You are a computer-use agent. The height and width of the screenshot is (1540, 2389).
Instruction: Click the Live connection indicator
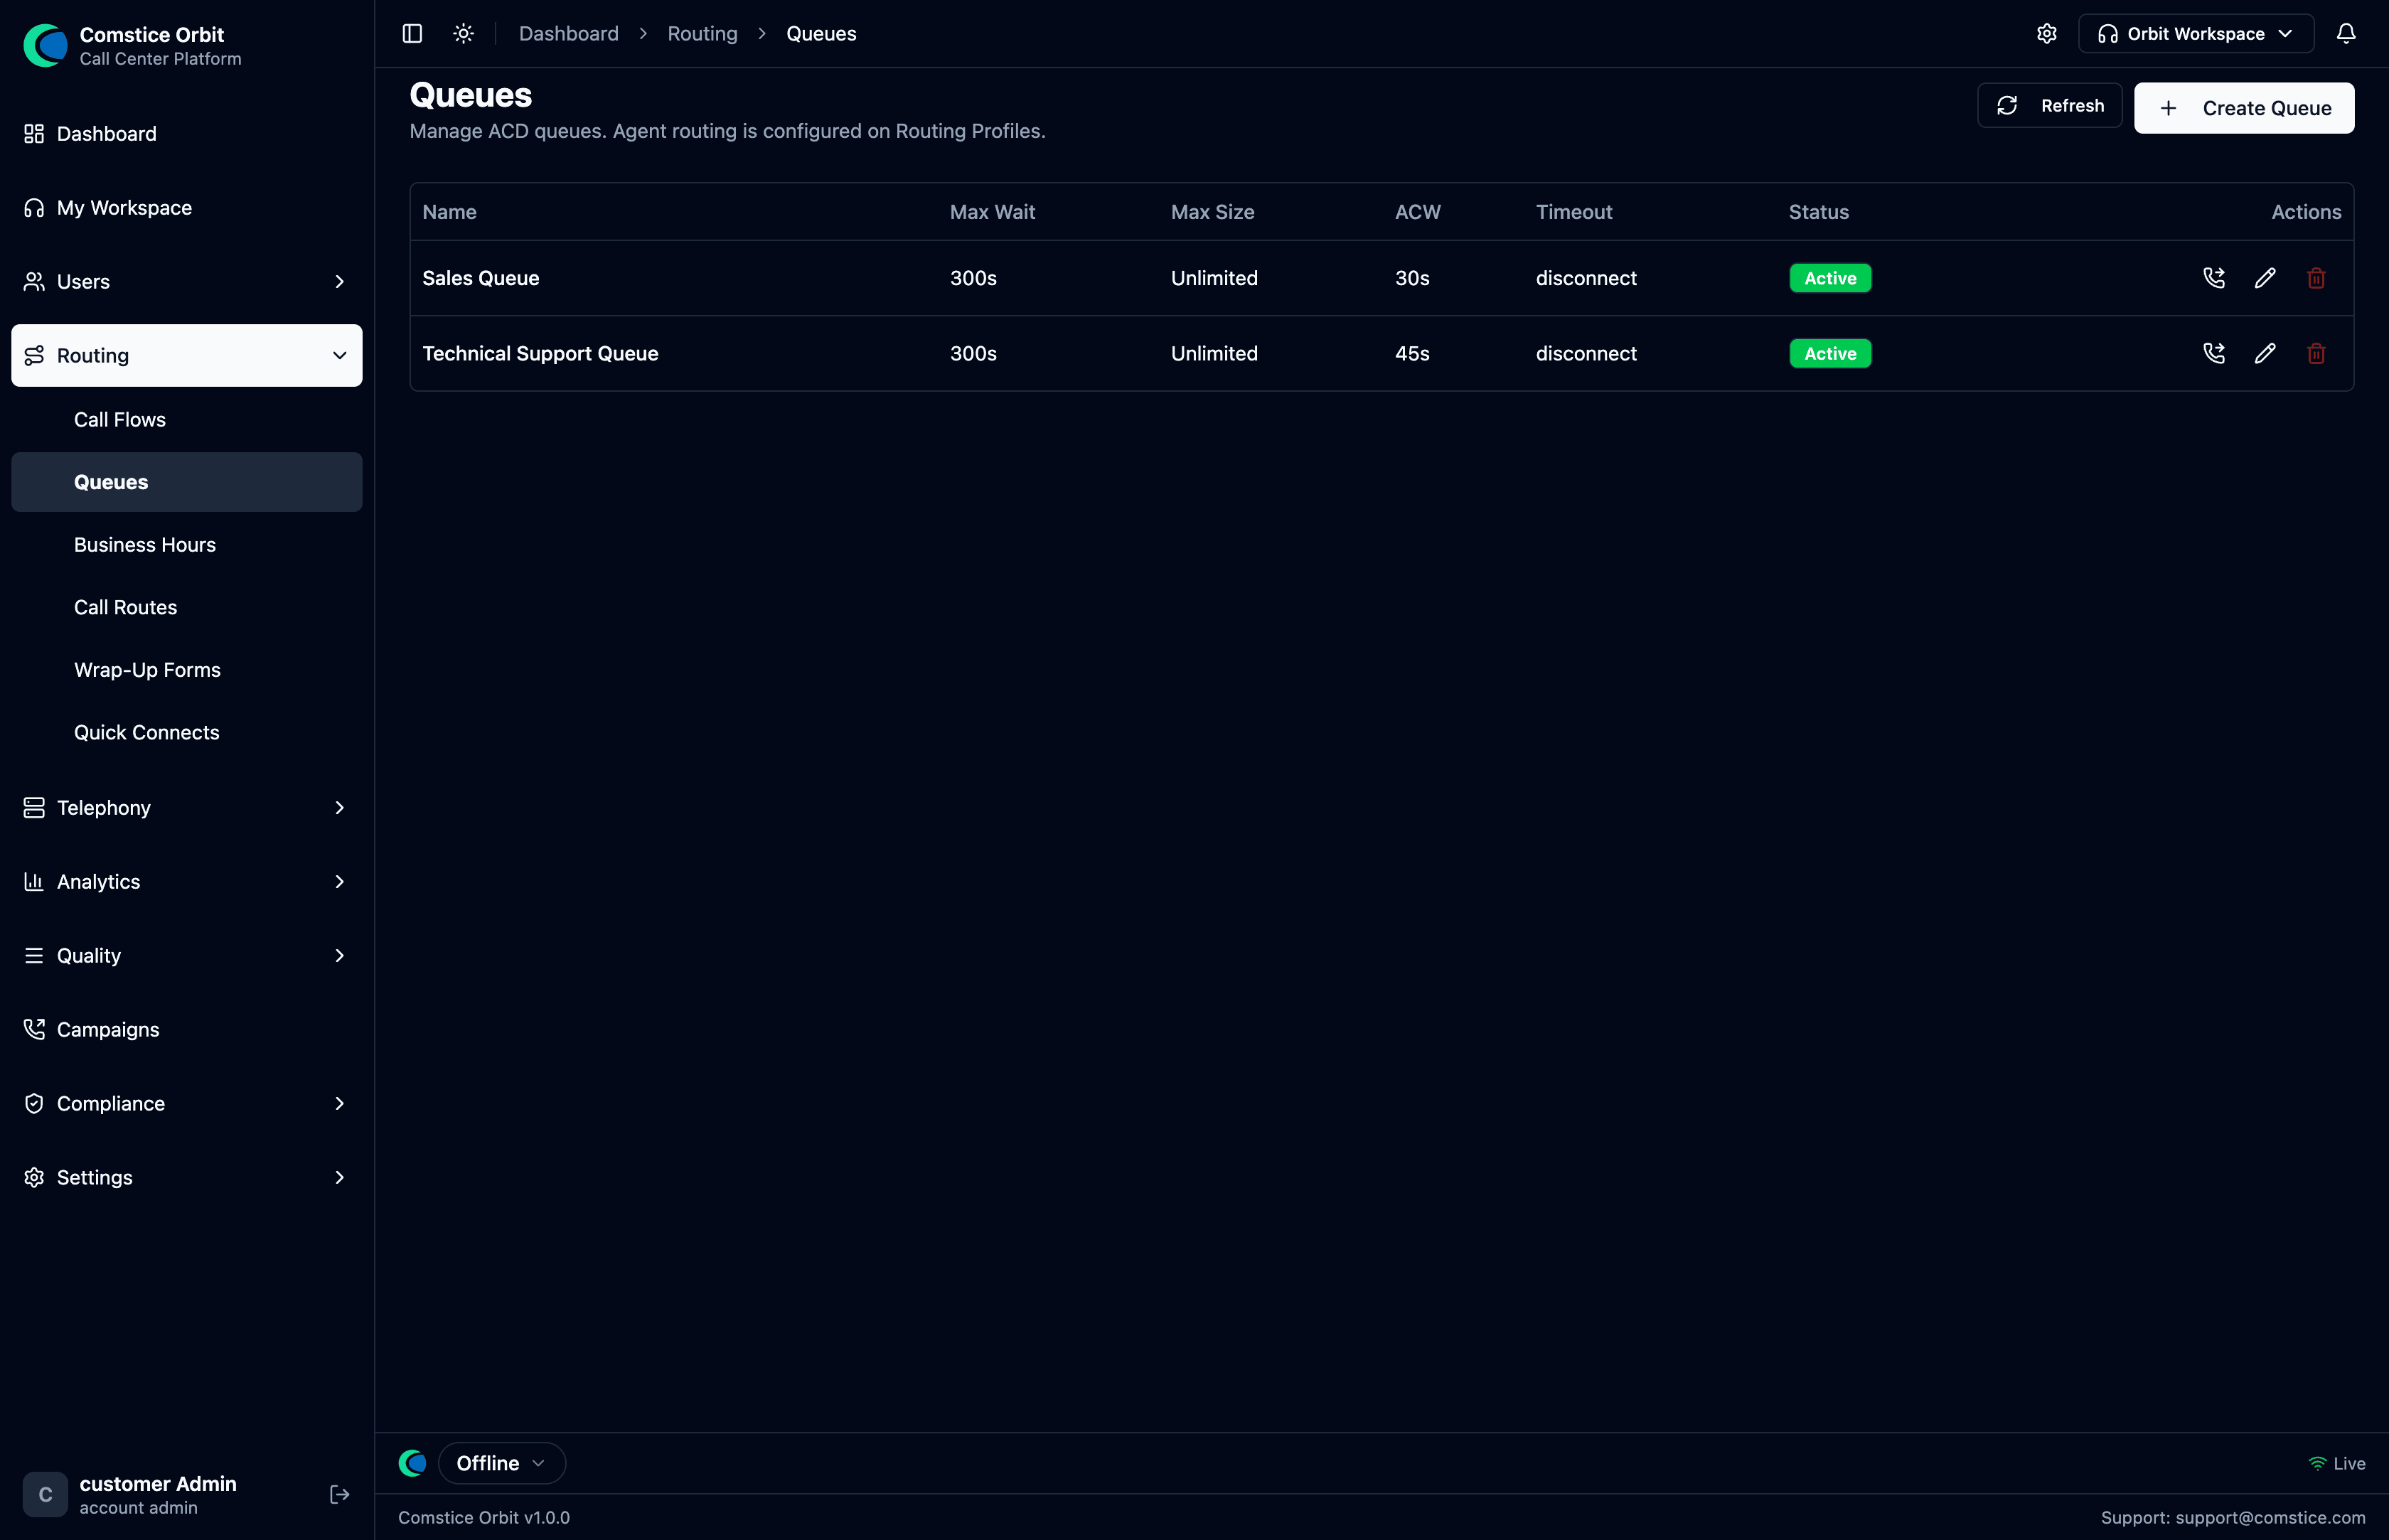click(2336, 1463)
